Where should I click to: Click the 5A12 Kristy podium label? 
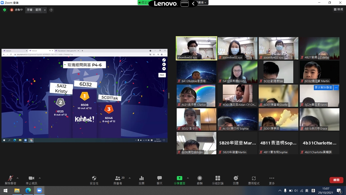click(61, 89)
